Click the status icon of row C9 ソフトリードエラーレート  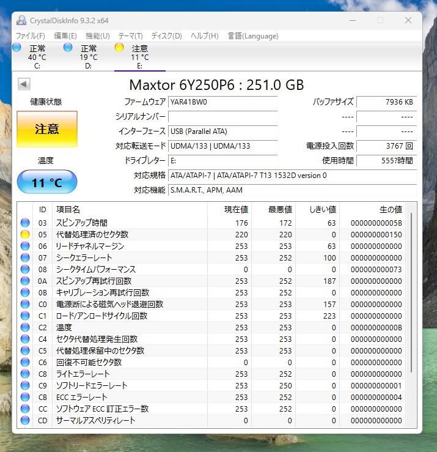coord(25,385)
